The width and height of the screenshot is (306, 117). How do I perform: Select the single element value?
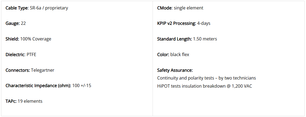(189, 8)
